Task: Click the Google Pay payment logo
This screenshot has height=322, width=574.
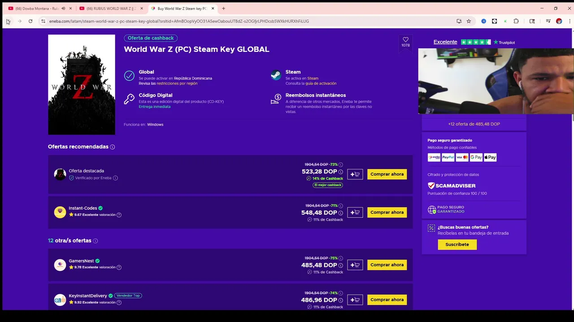Action: pyautogui.click(x=476, y=157)
